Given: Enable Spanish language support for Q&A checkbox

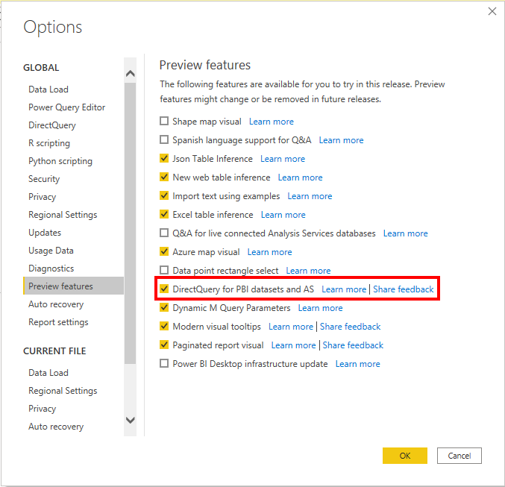Looking at the screenshot, I should pos(164,139).
